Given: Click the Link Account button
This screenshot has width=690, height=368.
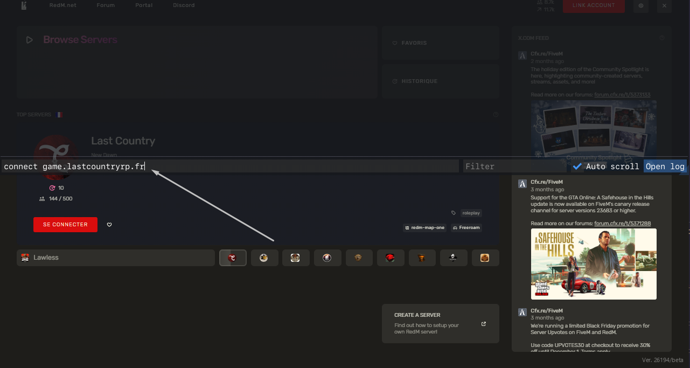Looking at the screenshot, I should point(594,6).
